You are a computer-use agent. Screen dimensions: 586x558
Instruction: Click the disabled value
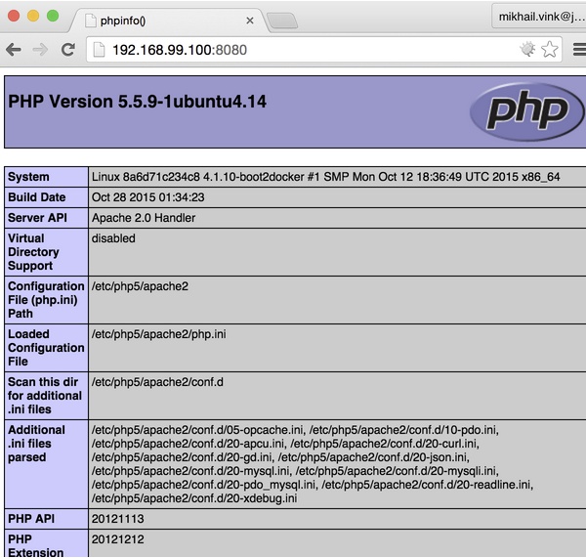click(x=113, y=238)
